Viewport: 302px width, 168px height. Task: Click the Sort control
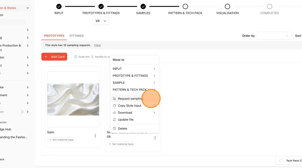(x=298, y=36)
